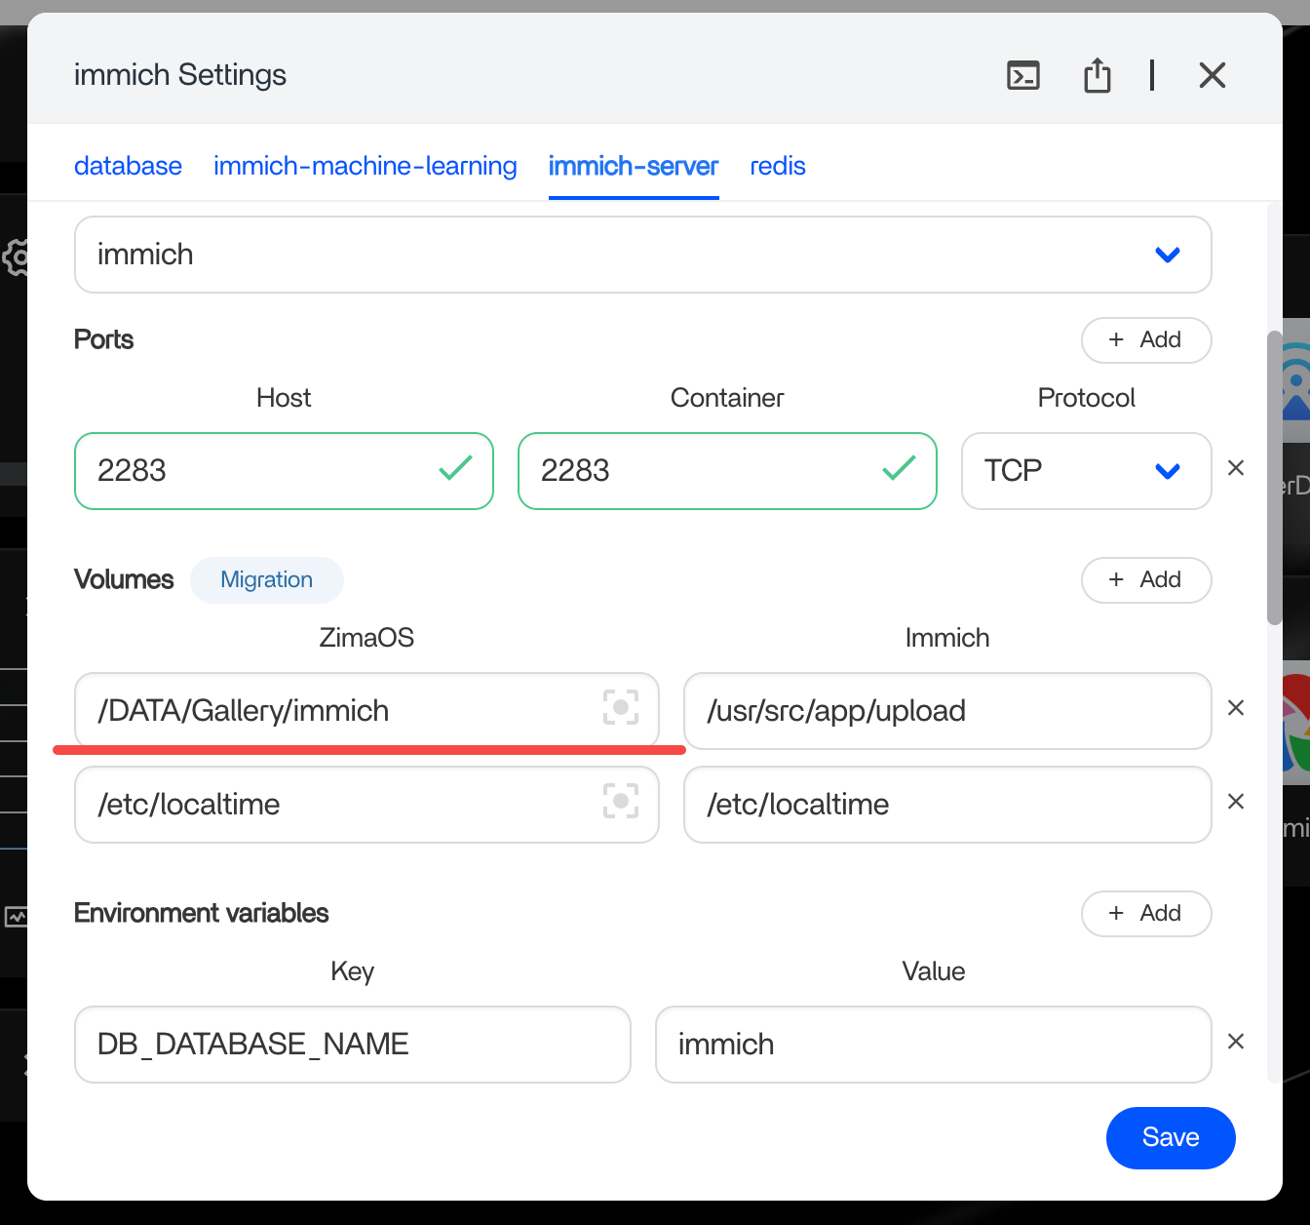Click the Host port 2283 field

tap(284, 471)
